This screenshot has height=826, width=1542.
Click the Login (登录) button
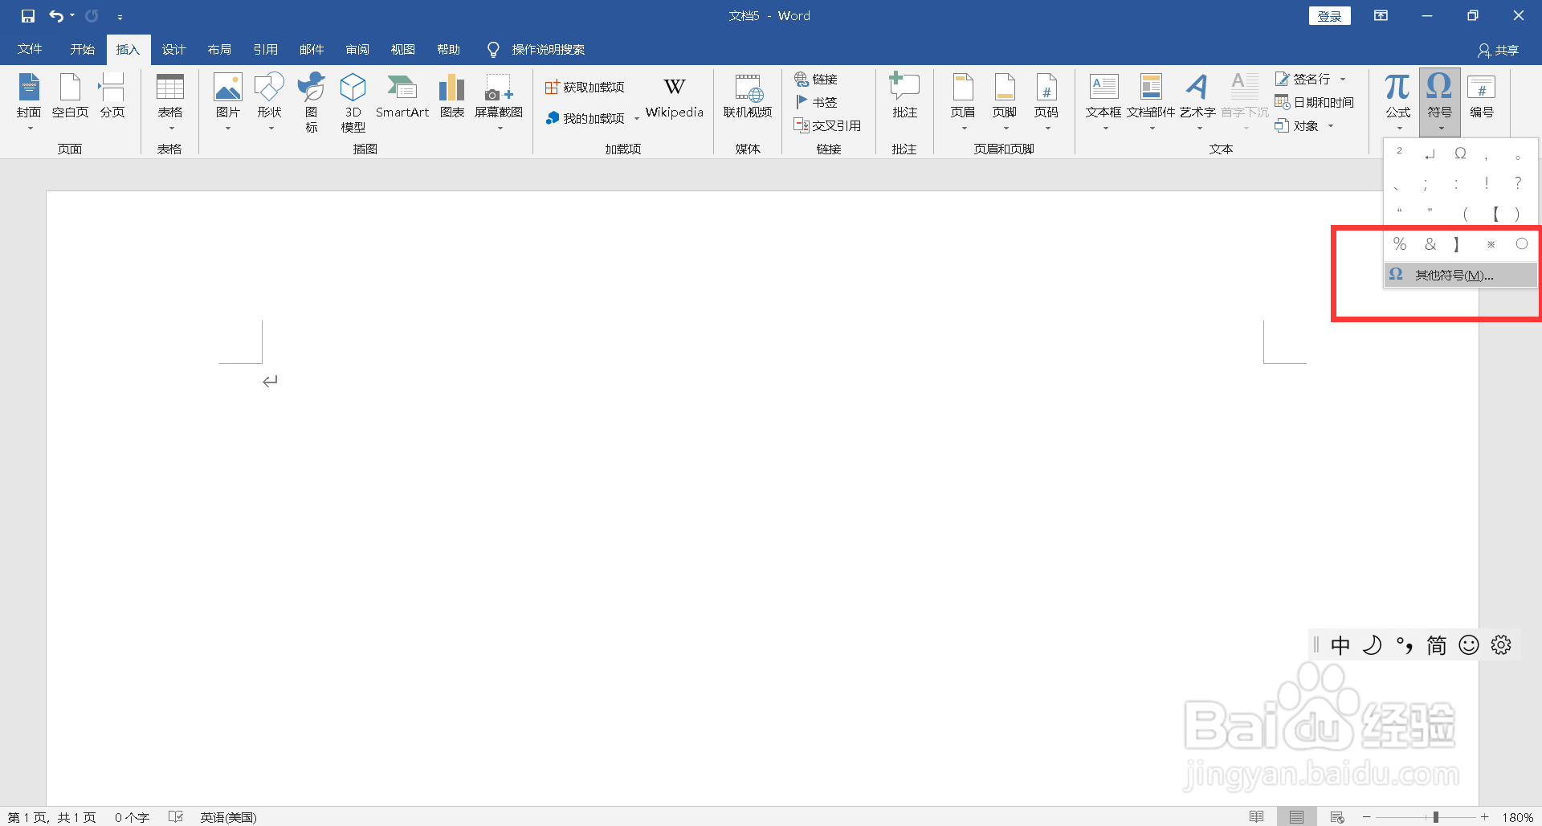(1330, 16)
